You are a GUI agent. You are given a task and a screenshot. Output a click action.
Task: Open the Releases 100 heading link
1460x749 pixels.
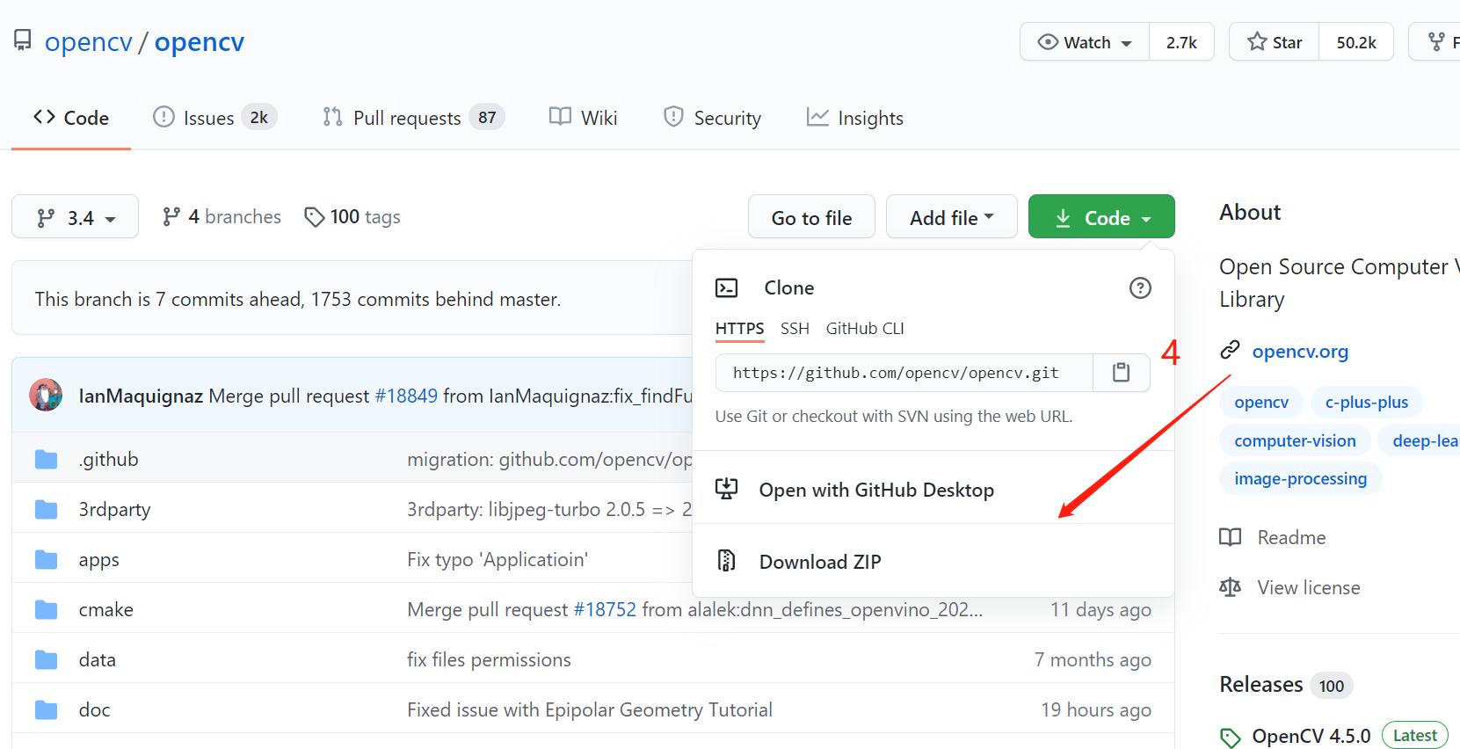(1286, 685)
